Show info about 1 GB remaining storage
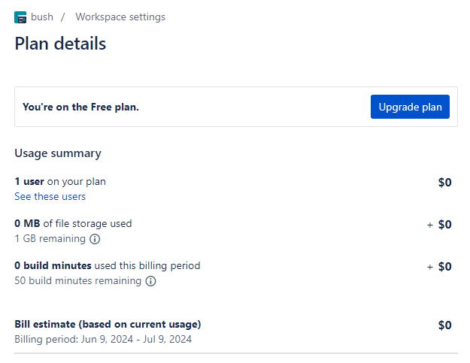Screen dimensions: 470x363 pyautogui.click(x=95, y=239)
